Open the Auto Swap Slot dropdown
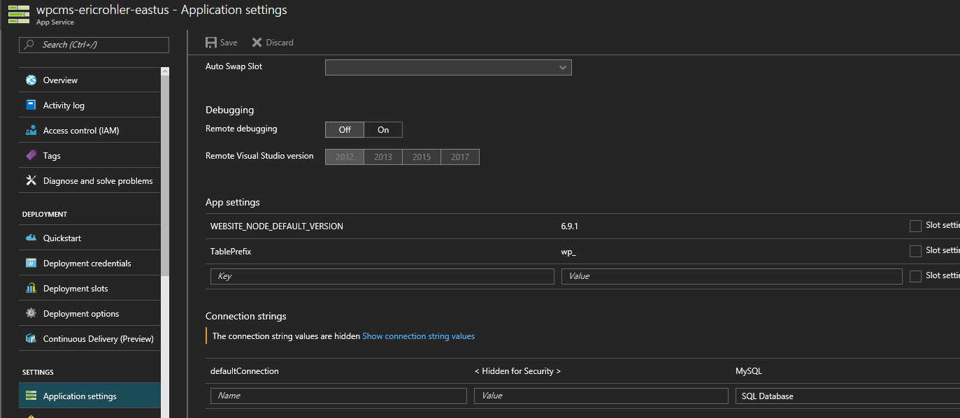Image resolution: width=960 pixels, height=418 pixels. 448,68
